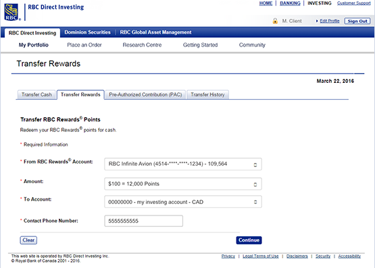Click the Required Information note
This screenshot has height=268, width=375.
click(x=46, y=145)
